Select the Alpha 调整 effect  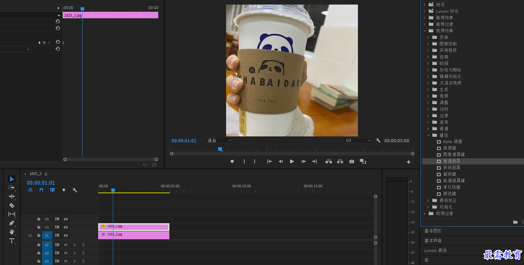pyautogui.click(x=453, y=141)
